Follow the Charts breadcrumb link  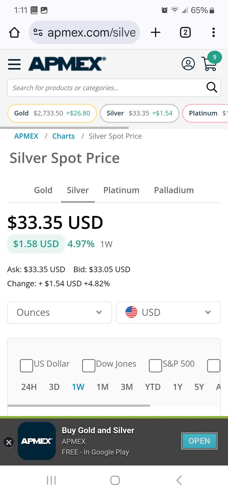coord(64,136)
